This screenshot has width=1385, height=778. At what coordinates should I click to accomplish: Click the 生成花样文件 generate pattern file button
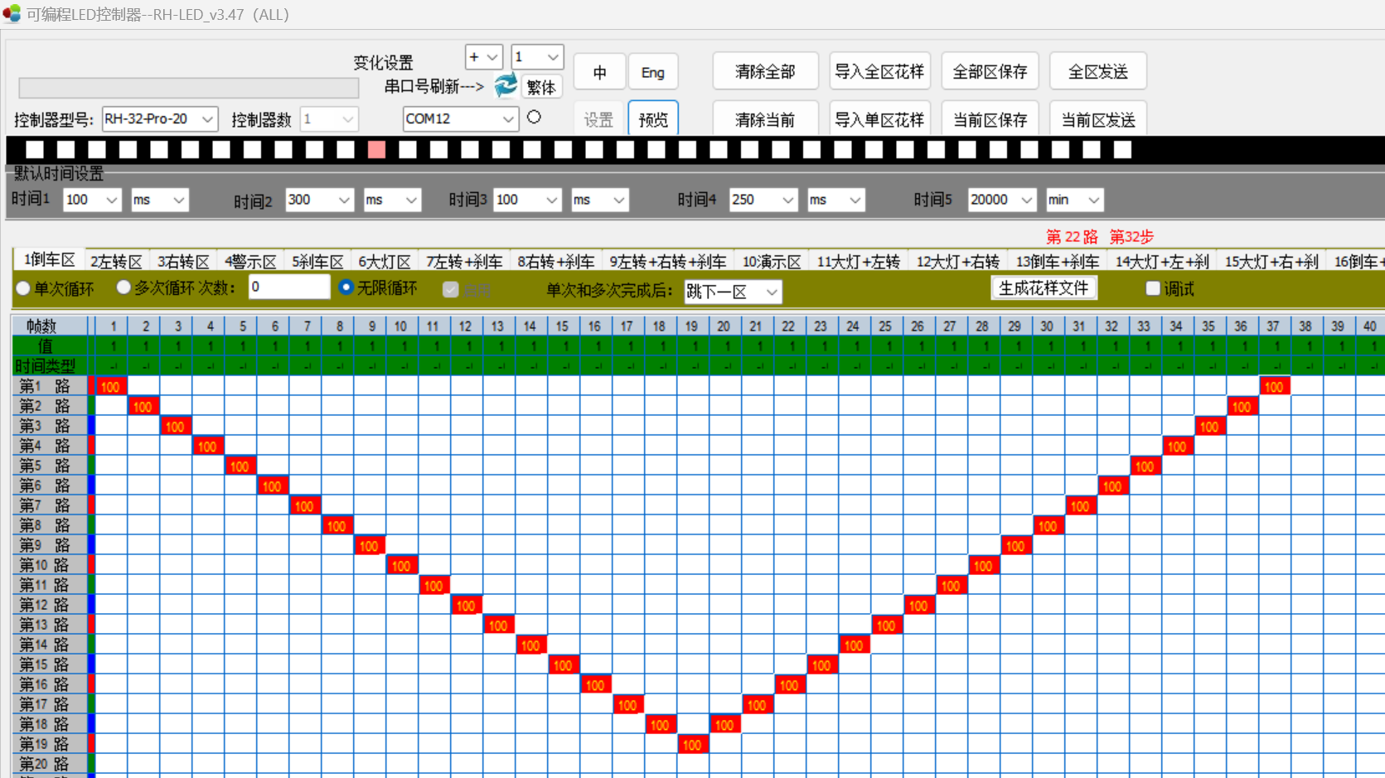1044,288
